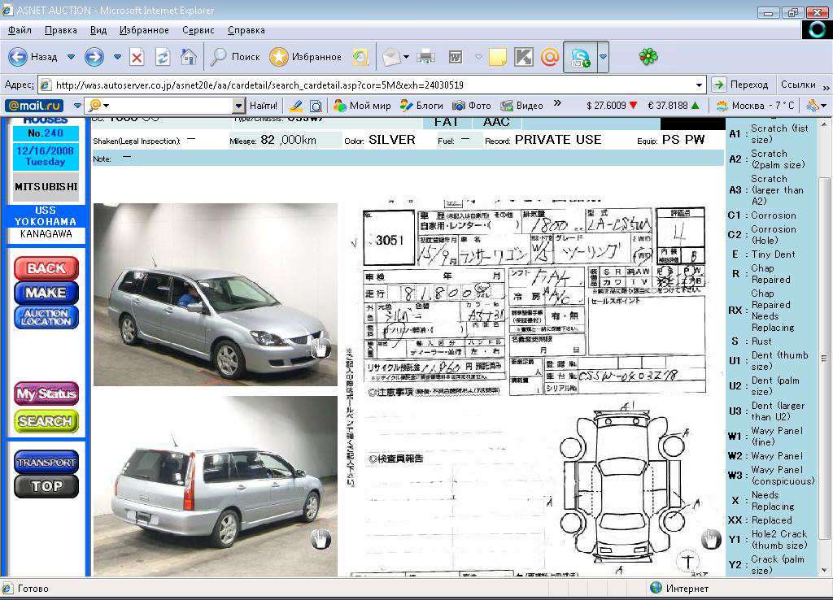Click the auction sheet scan image
This screenshot has height=600, width=833.
pyautogui.click(x=534, y=388)
